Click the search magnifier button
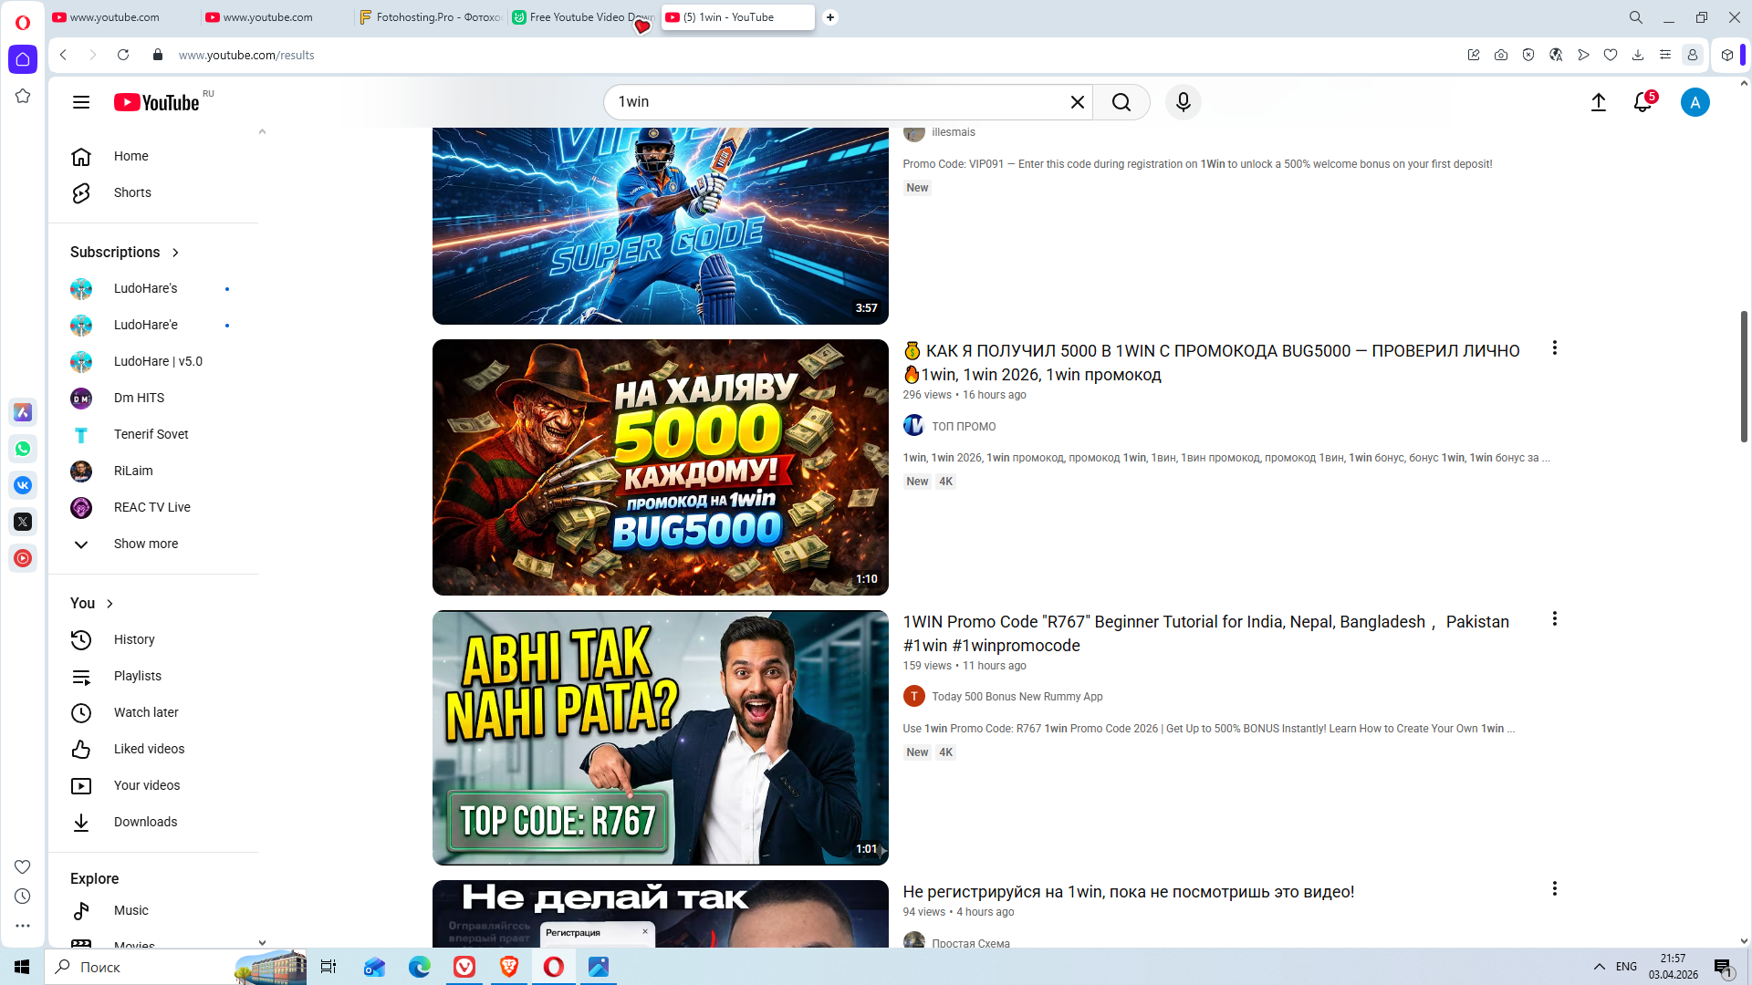Viewport: 1752px width, 985px height. tap(1121, 102)
